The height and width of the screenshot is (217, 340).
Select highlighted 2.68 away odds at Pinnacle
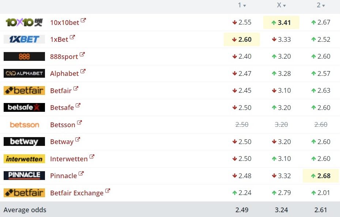tap(321, 176)
